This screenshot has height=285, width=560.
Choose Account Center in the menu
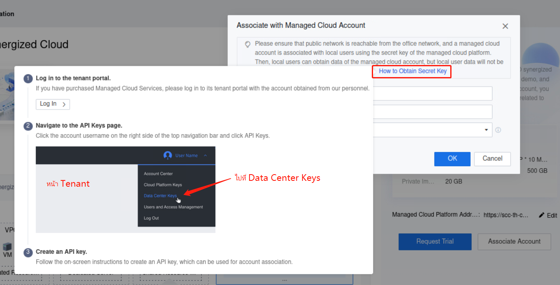tap(158, 174)
